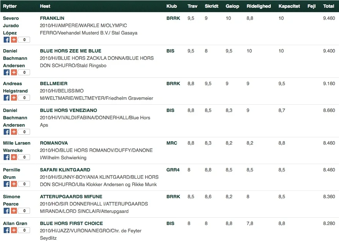Open horse ATTERUPGAARDS MIFUNE

[x=71, y=197]
